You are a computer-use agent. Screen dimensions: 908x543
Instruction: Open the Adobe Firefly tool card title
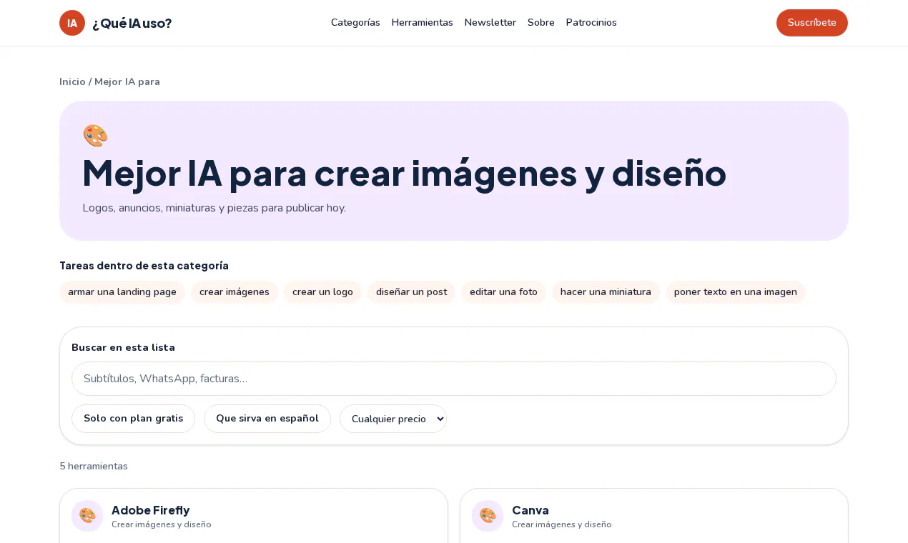click(151, 510)
